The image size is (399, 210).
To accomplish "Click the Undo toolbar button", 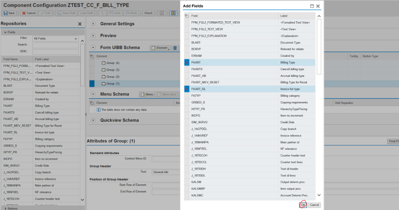I will click(x=115, y=13).
